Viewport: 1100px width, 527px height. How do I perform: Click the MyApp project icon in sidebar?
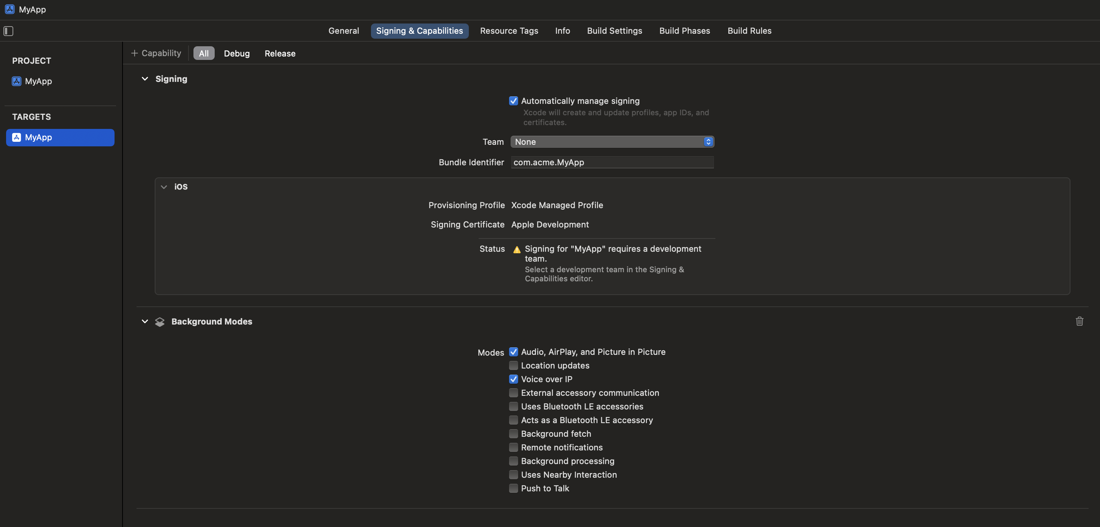[x=17, y=81]
